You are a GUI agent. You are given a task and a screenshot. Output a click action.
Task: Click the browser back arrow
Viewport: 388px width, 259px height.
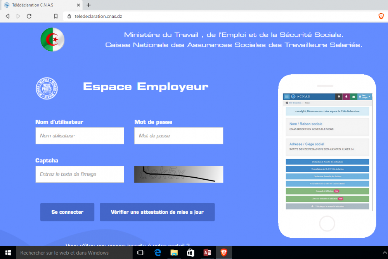[x=8, y=16]
